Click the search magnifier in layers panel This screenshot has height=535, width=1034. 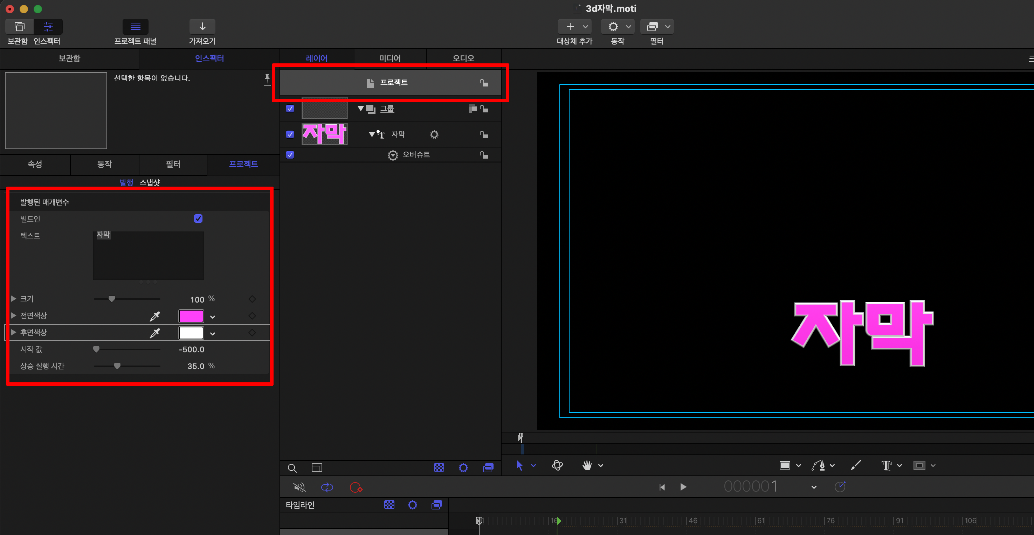(x=292, y=468)
